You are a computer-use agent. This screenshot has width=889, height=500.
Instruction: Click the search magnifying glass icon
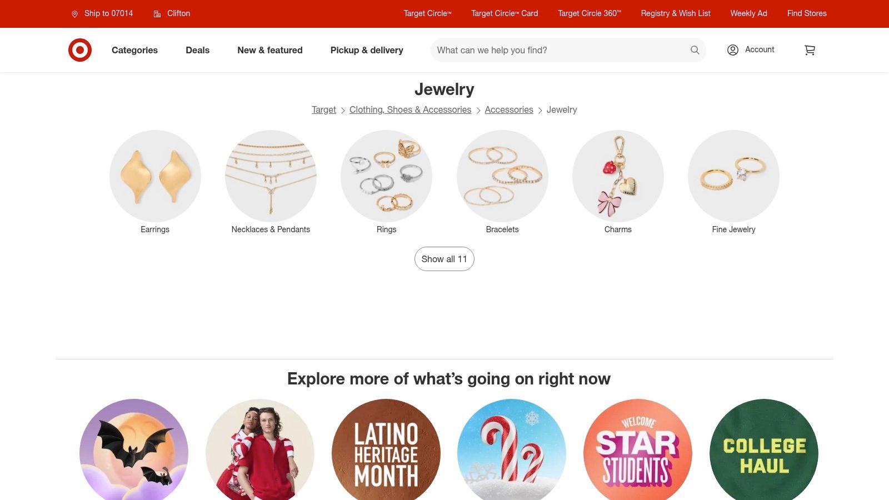695,50
